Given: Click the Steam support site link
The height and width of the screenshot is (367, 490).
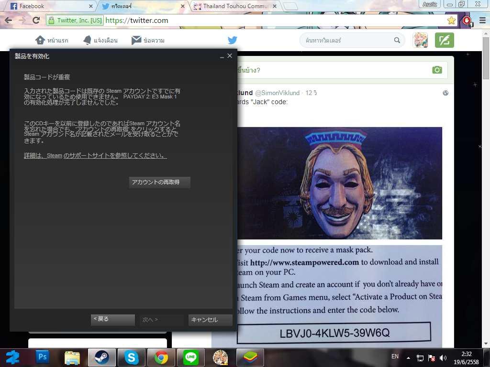Looking at the screenshot, I should 95,155.
